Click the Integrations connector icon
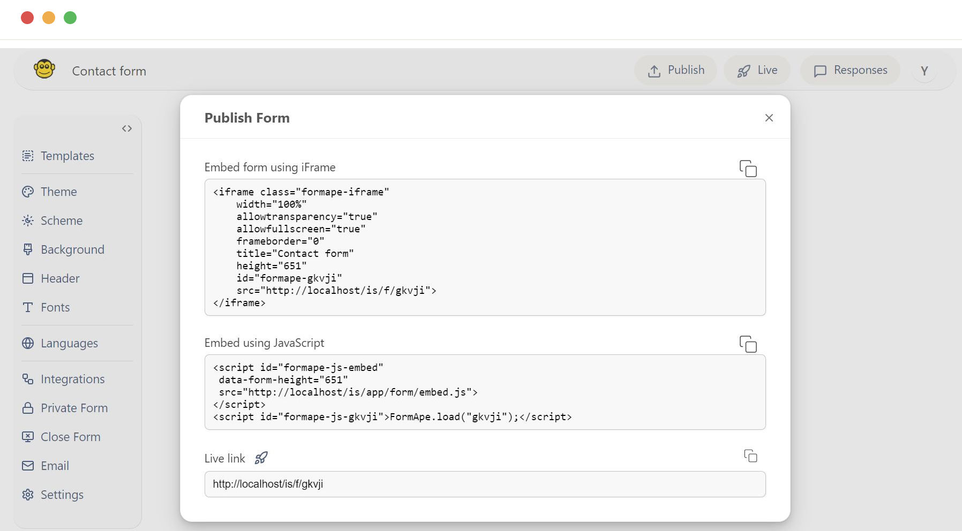 pyautogui.click(x=28, y=379)
